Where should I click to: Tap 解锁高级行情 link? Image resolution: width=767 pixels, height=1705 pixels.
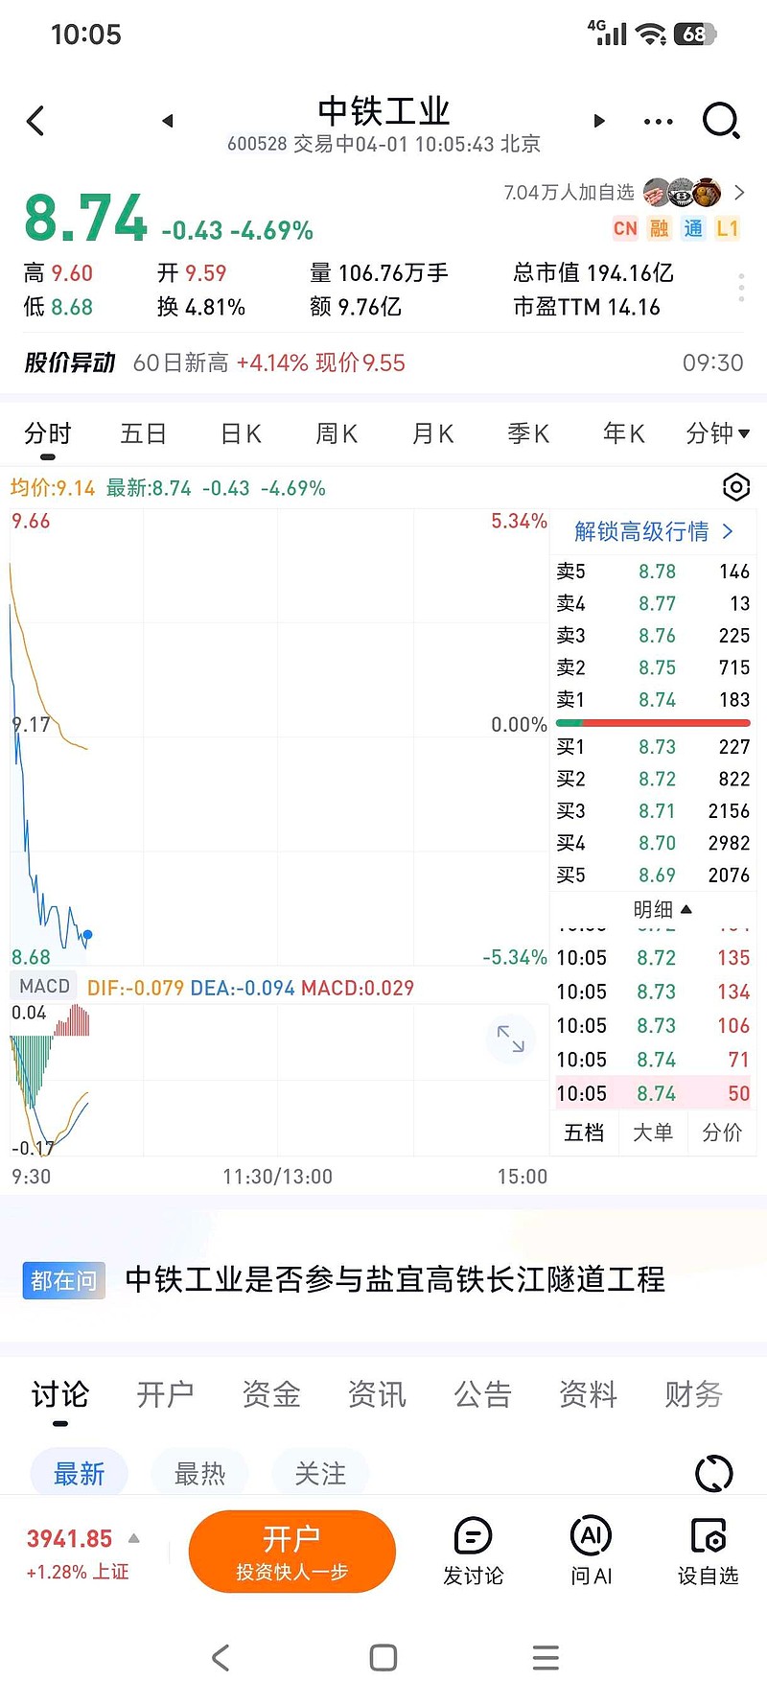tap(653, 531)
